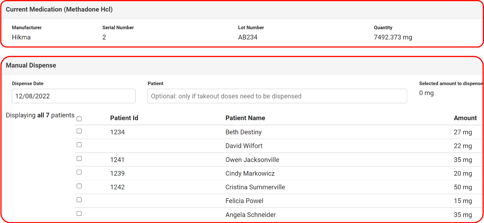Click the Manual Dispense panel heading
The width and height of the screenshot is (484, 223).
point(31,65)
